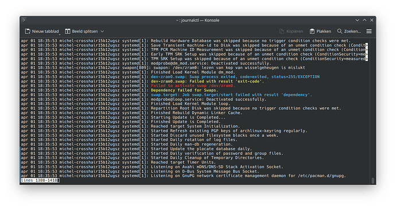Viewport: 396px width, 208px height.
Task: Click 'Dependency failed for Swaps.' line
Action: click(x=184, y=91)
